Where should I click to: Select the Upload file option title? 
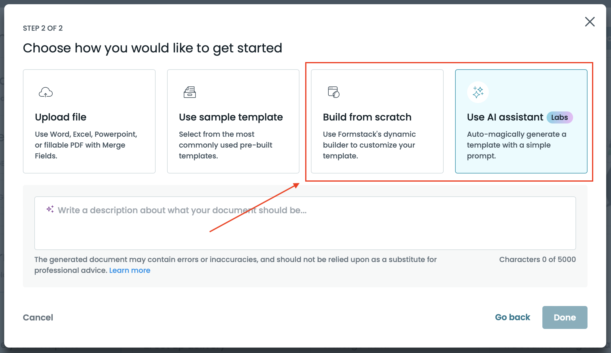coord(60,117)
